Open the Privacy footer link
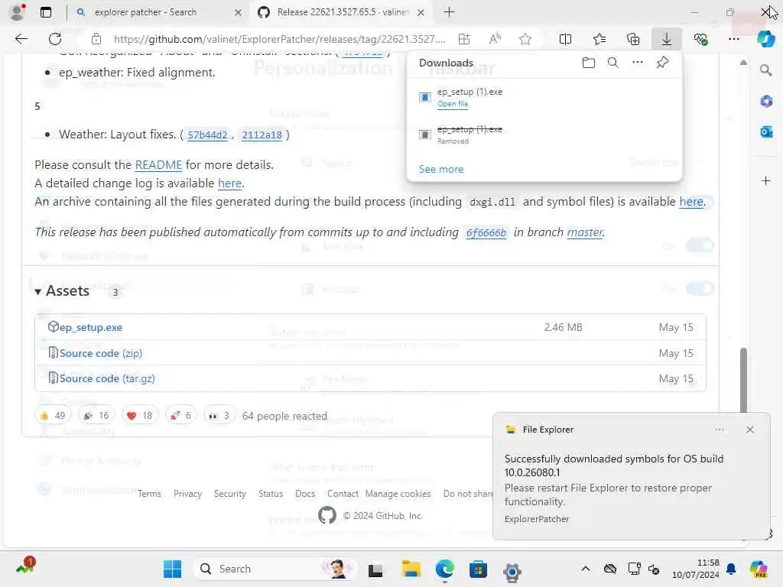 coord(188,494)
